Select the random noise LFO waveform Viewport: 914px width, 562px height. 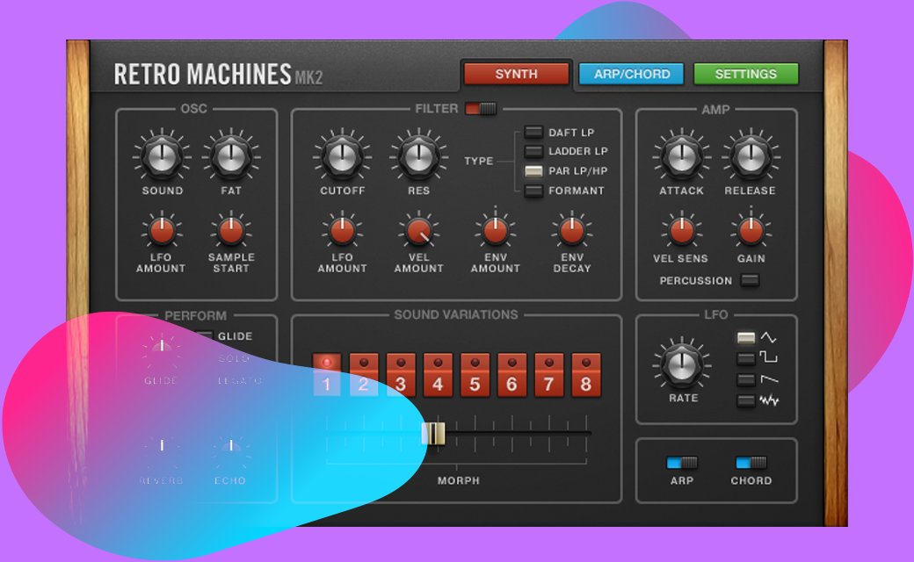point(746,400)
